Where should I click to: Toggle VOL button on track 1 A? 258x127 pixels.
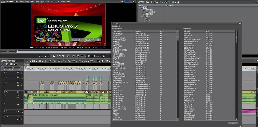coord(18,120)
